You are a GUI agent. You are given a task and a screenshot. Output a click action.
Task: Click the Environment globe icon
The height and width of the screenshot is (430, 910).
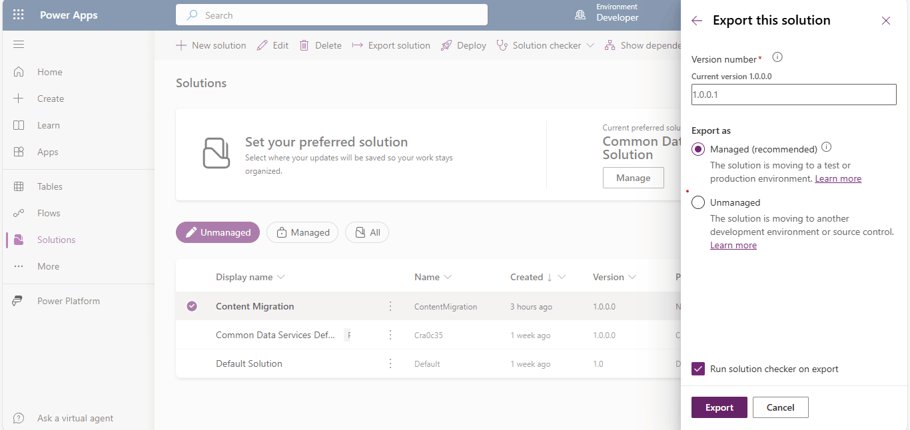tap(580, 15)
